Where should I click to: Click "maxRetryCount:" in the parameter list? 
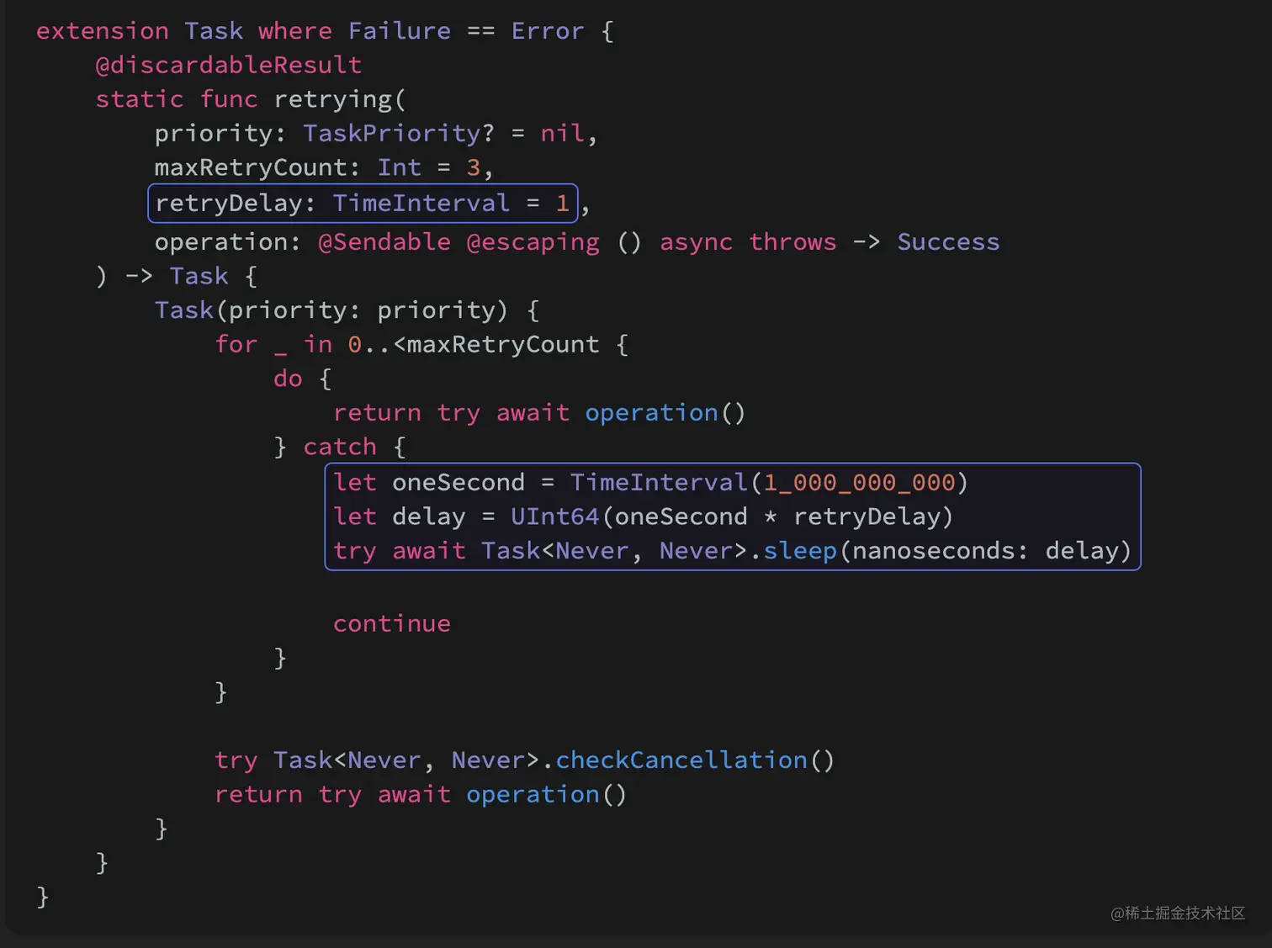pyautogui.click(x=257, y=167)
